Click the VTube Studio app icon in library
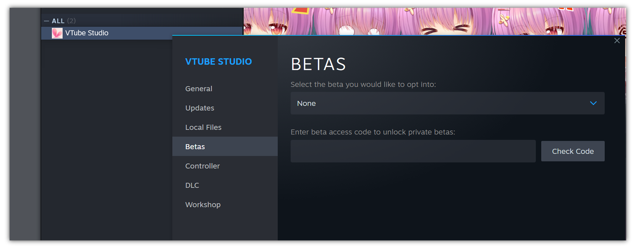 click(57, 33)
